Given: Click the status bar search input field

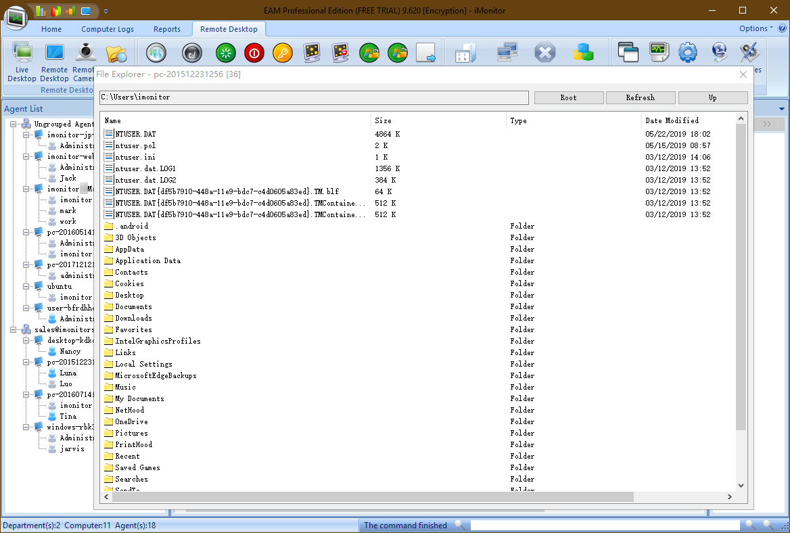Looking at the screenshot, I should click(x=605, y=526).
